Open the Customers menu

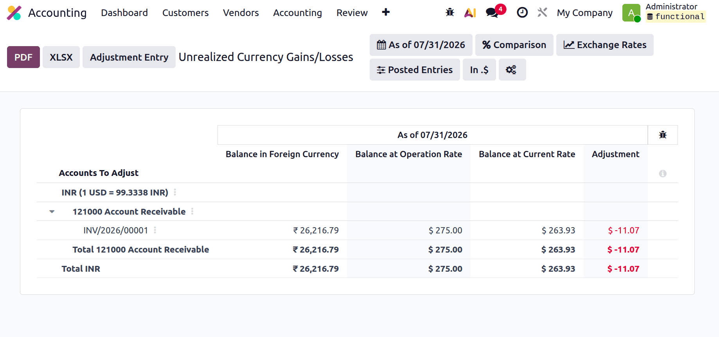pos(185,13)
